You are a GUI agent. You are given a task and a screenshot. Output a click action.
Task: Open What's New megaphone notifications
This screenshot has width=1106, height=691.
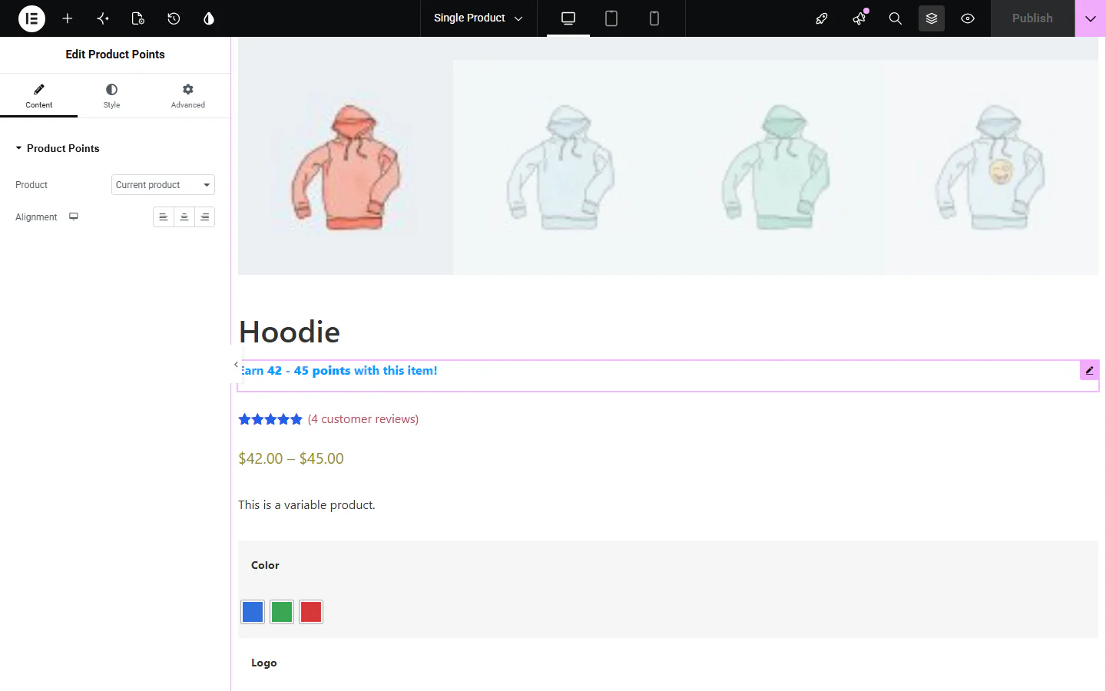point(859,18)
